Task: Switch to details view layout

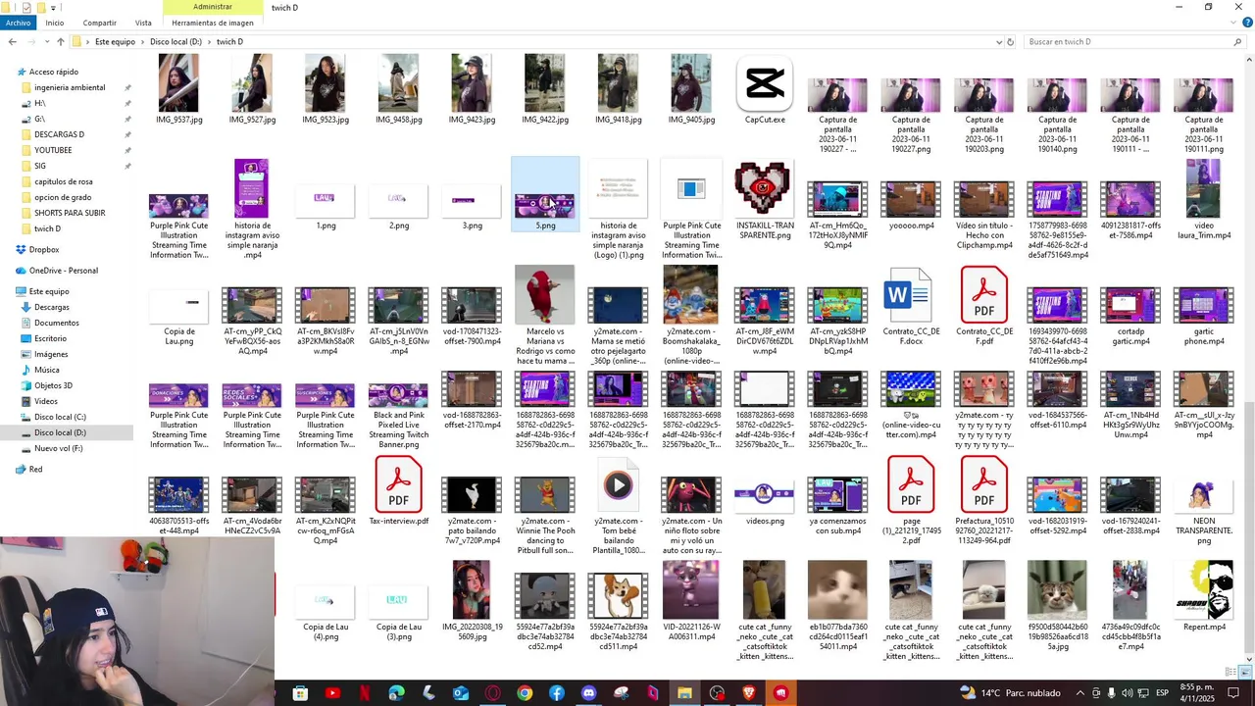Action: [1232, 673]
